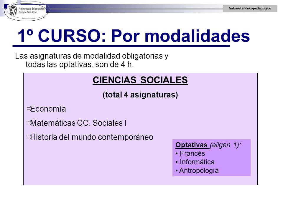This screenshot has height=212, width=283.
Task: Click the arrow bullet beside Historia
Action: [x=29, y=137]
